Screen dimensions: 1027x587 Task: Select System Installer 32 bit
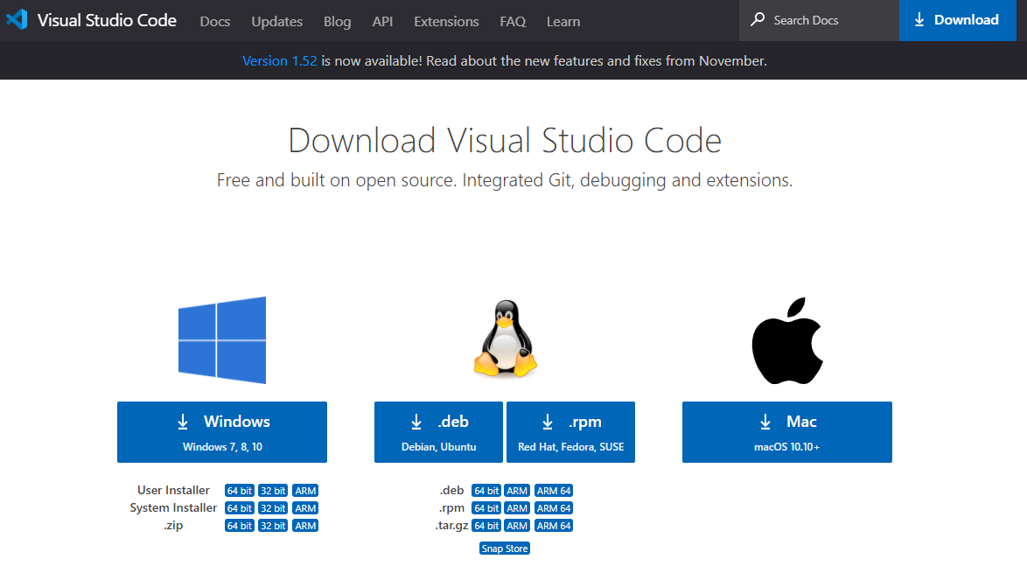272,508
